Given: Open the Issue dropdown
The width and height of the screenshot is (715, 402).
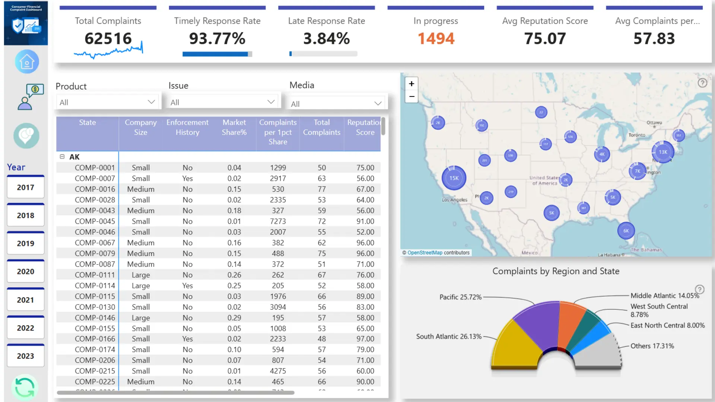Looking at the screenshot, I should point(222,102).
